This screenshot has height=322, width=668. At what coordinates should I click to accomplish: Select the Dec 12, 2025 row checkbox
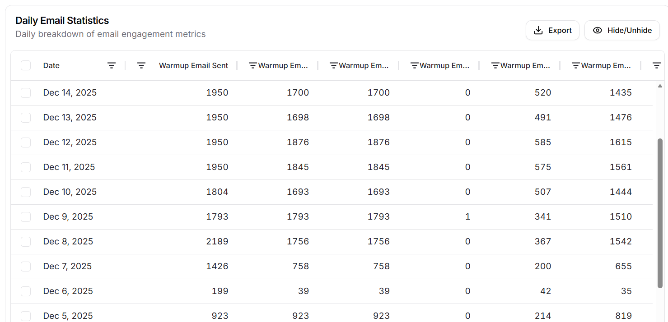tap(26, 143)
